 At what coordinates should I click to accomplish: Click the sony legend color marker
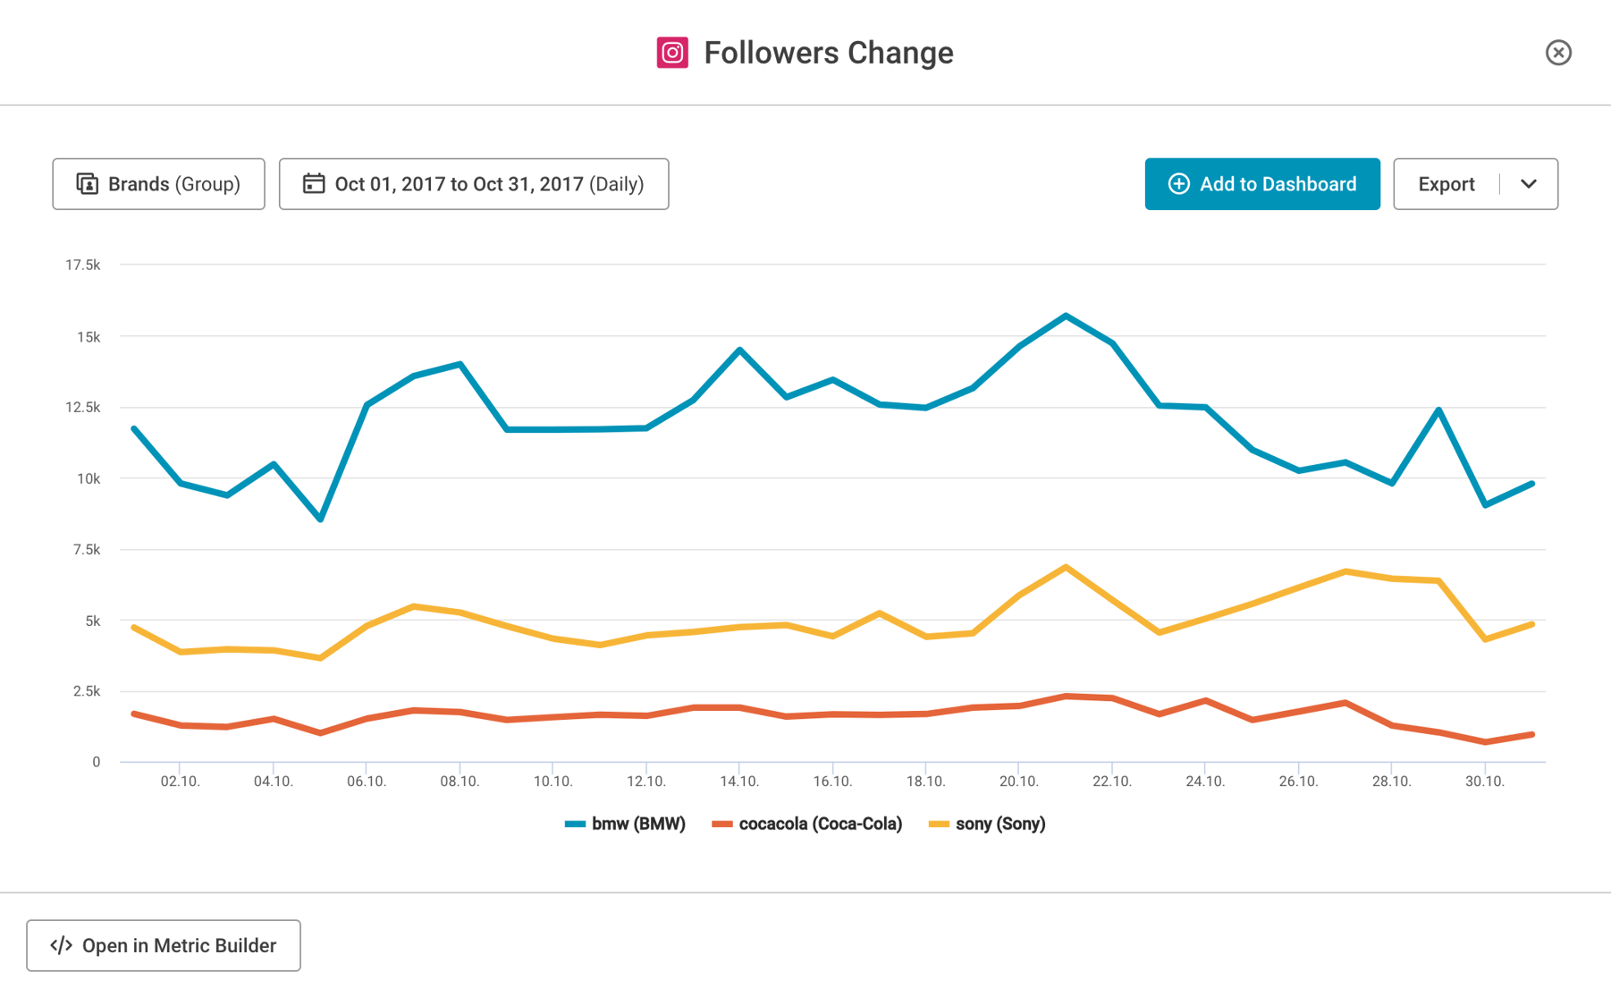coord(939,823)
